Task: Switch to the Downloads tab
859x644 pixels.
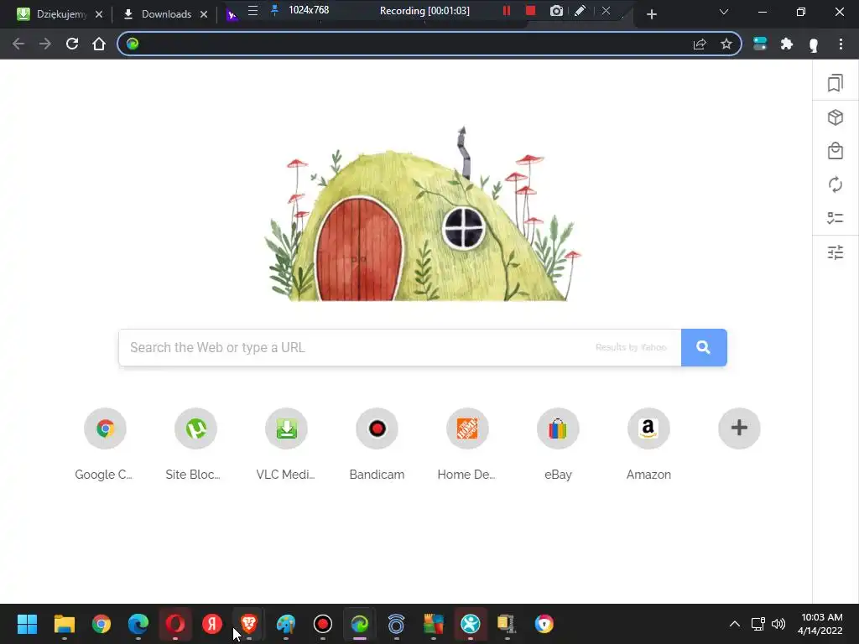Action: click(x=157, y=14)
